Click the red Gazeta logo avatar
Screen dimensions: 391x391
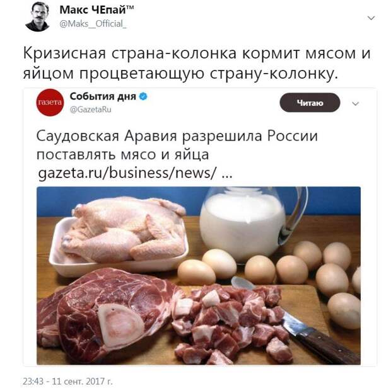pyautogui.click(x=50, y=102)
